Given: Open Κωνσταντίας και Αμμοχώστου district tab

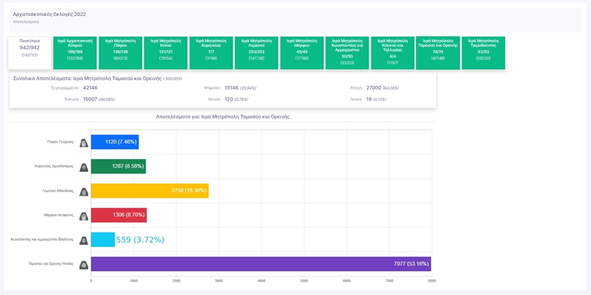Looking at the screenshot, I should [347, 53].
